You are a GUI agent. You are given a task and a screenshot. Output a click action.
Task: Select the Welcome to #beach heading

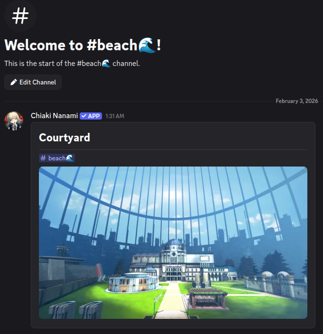click(x=83, y=45)
